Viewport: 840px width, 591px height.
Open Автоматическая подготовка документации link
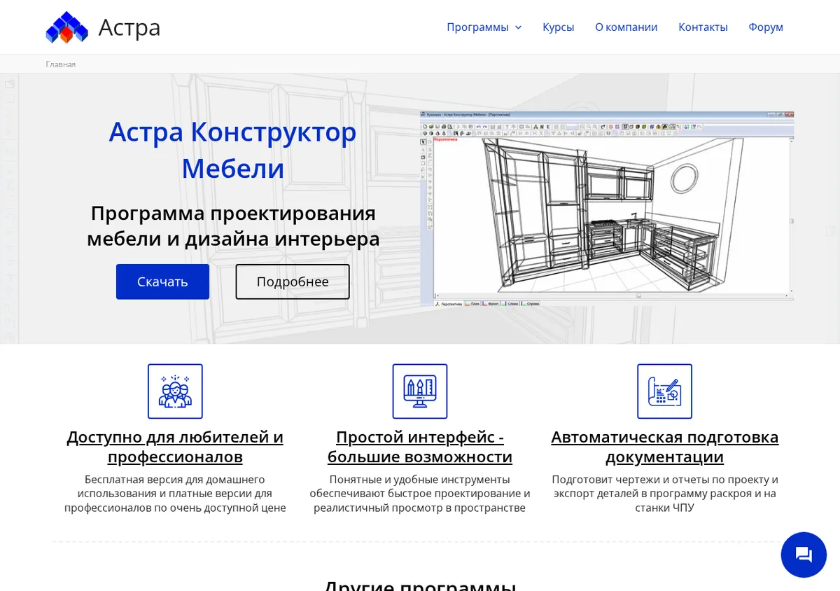point(665,447)
